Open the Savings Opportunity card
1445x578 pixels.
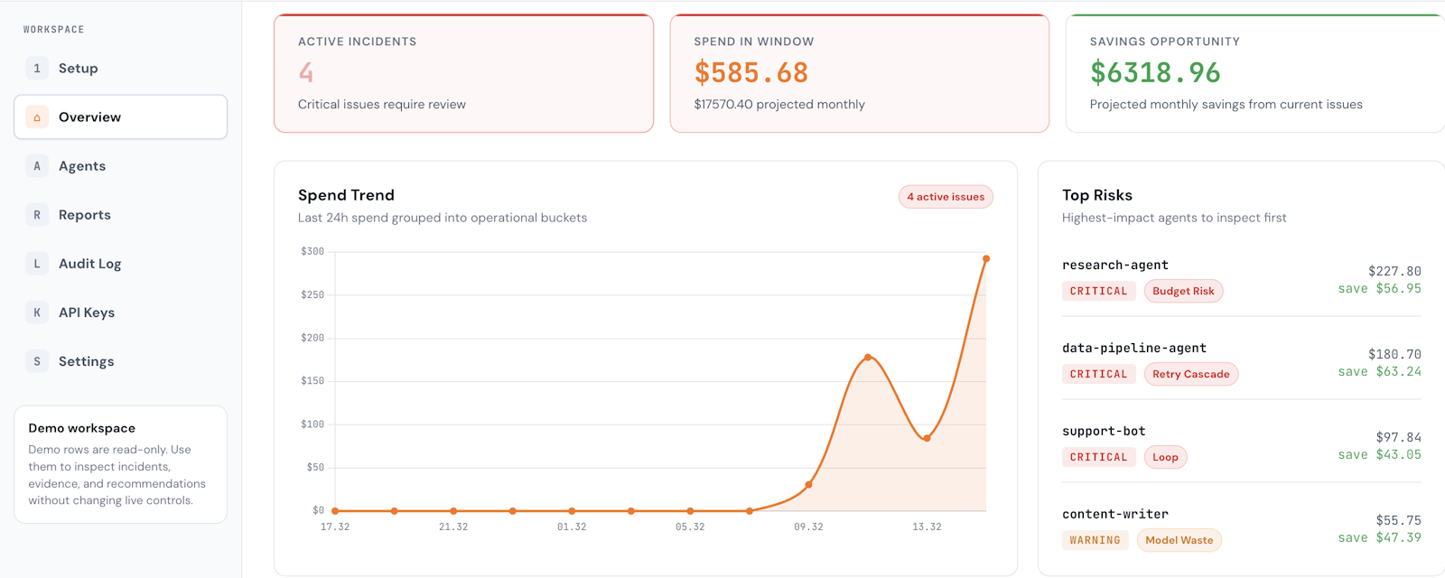pos(1255,73)
